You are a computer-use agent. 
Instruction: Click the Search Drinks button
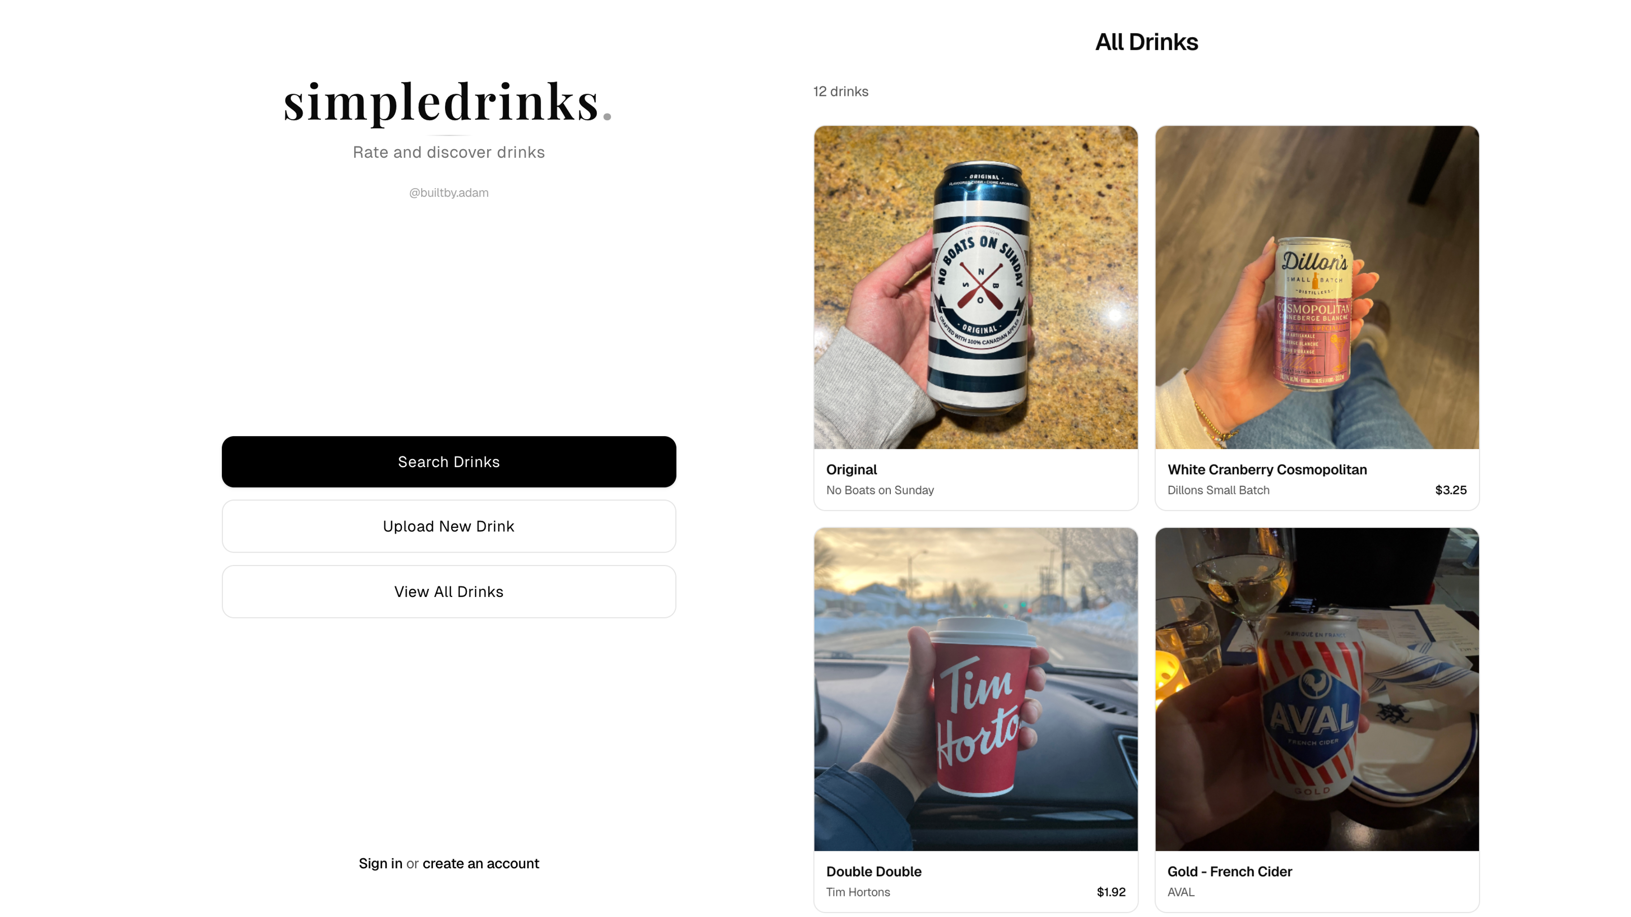pyautogui.click(x=449, y=461)
